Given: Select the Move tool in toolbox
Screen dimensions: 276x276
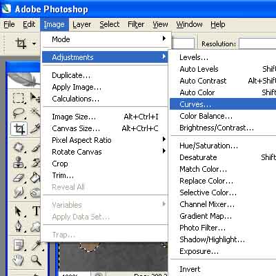Looking at the screenshot, I should tap(35, 98).
